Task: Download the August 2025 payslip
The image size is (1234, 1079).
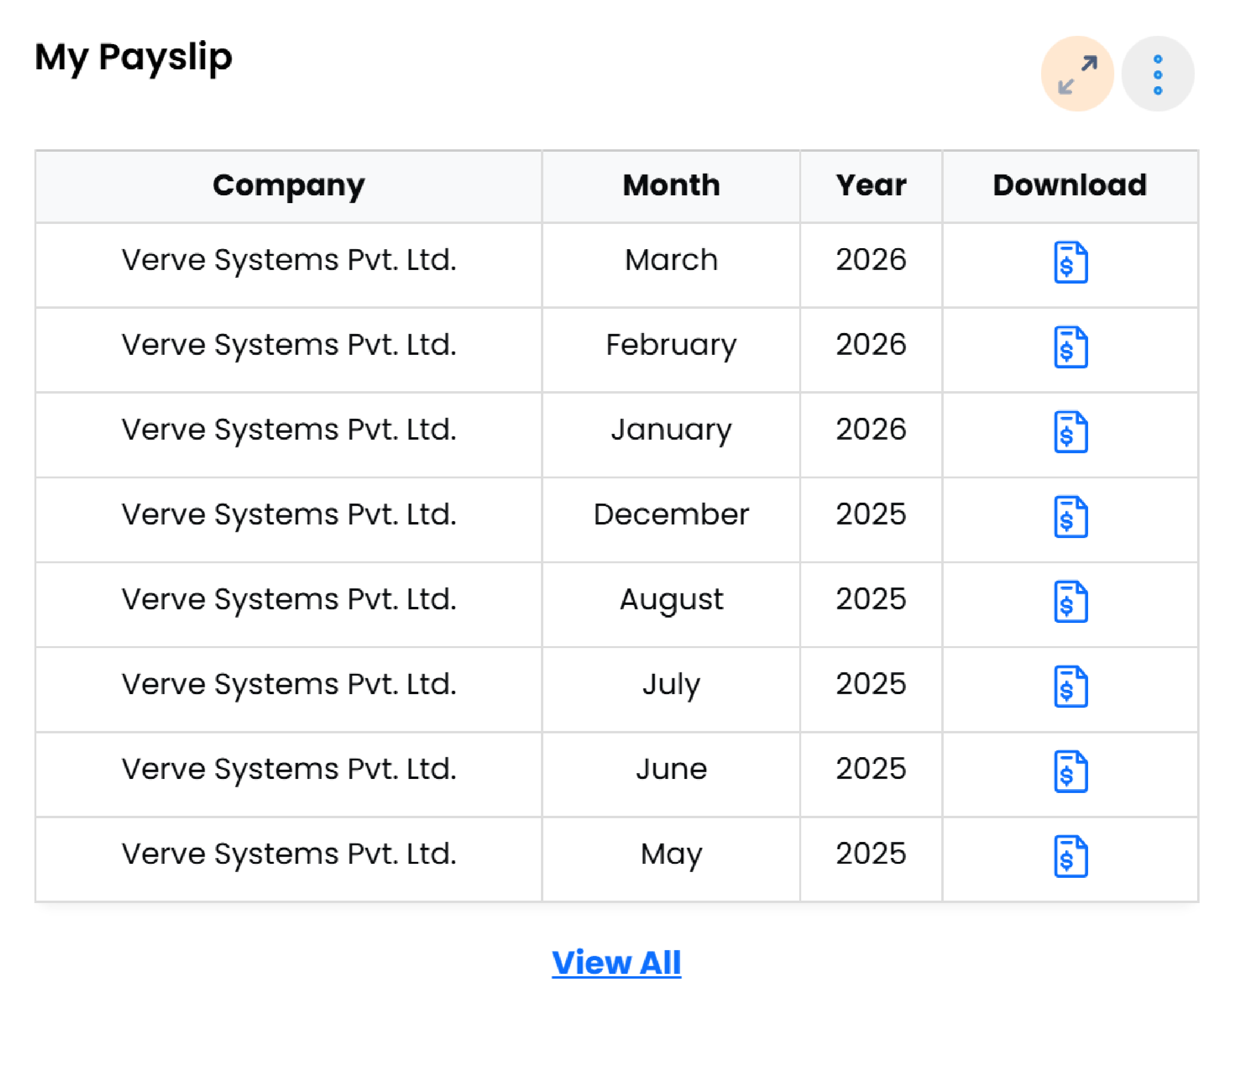Action: [x=1070, y=602]
